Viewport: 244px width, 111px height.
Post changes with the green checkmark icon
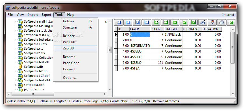click(184, 22)
